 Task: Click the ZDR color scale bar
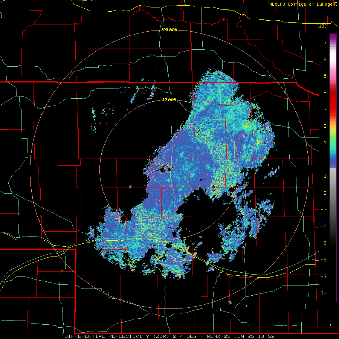pyautogui.click(x=333, y=168)
